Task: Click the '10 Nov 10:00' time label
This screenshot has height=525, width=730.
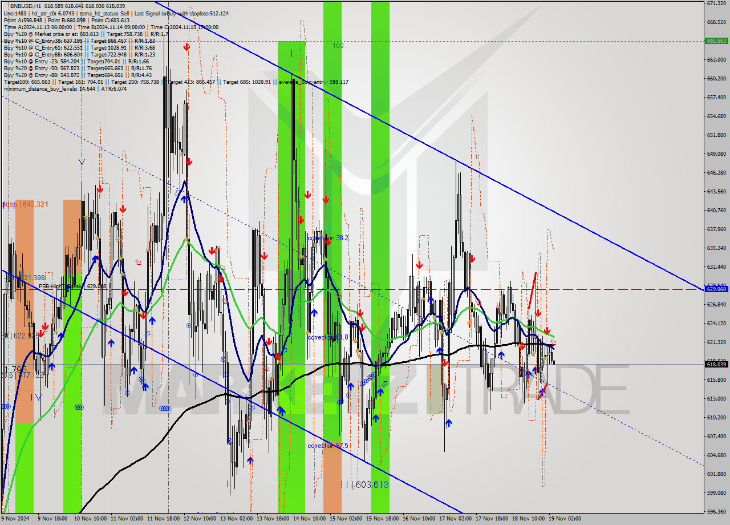Action: point(91,519)
